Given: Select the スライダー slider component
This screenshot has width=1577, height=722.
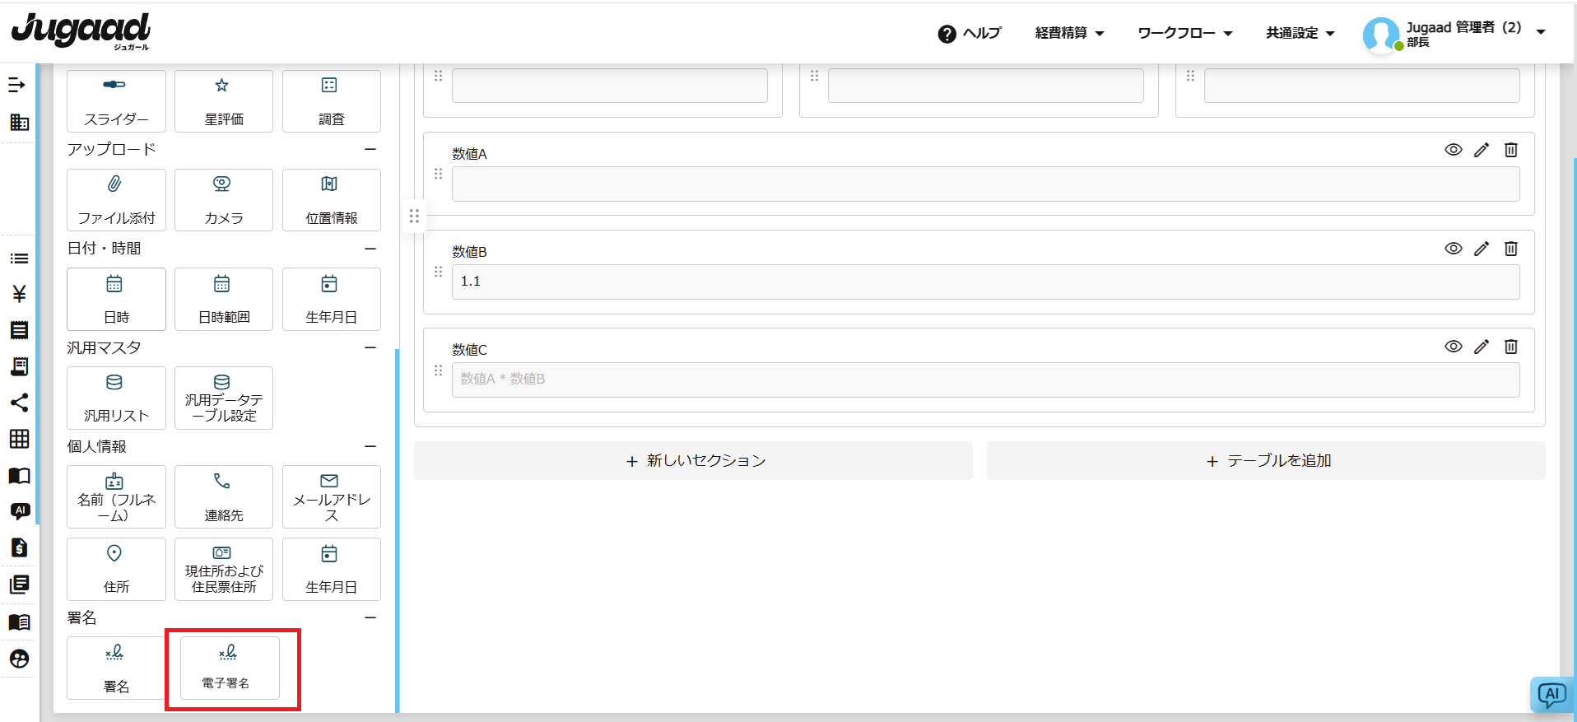Looking at the screenshot, I should [x=116, y=101].
